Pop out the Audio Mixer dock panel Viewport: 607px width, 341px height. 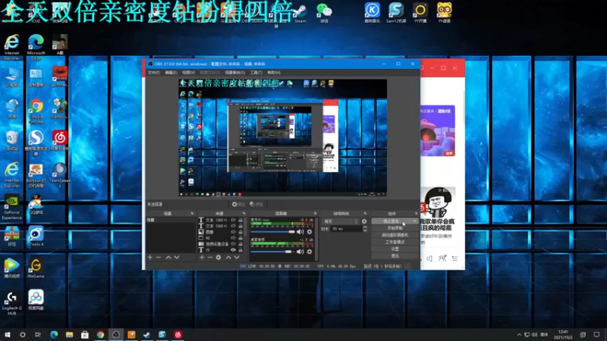click(315, 214)
